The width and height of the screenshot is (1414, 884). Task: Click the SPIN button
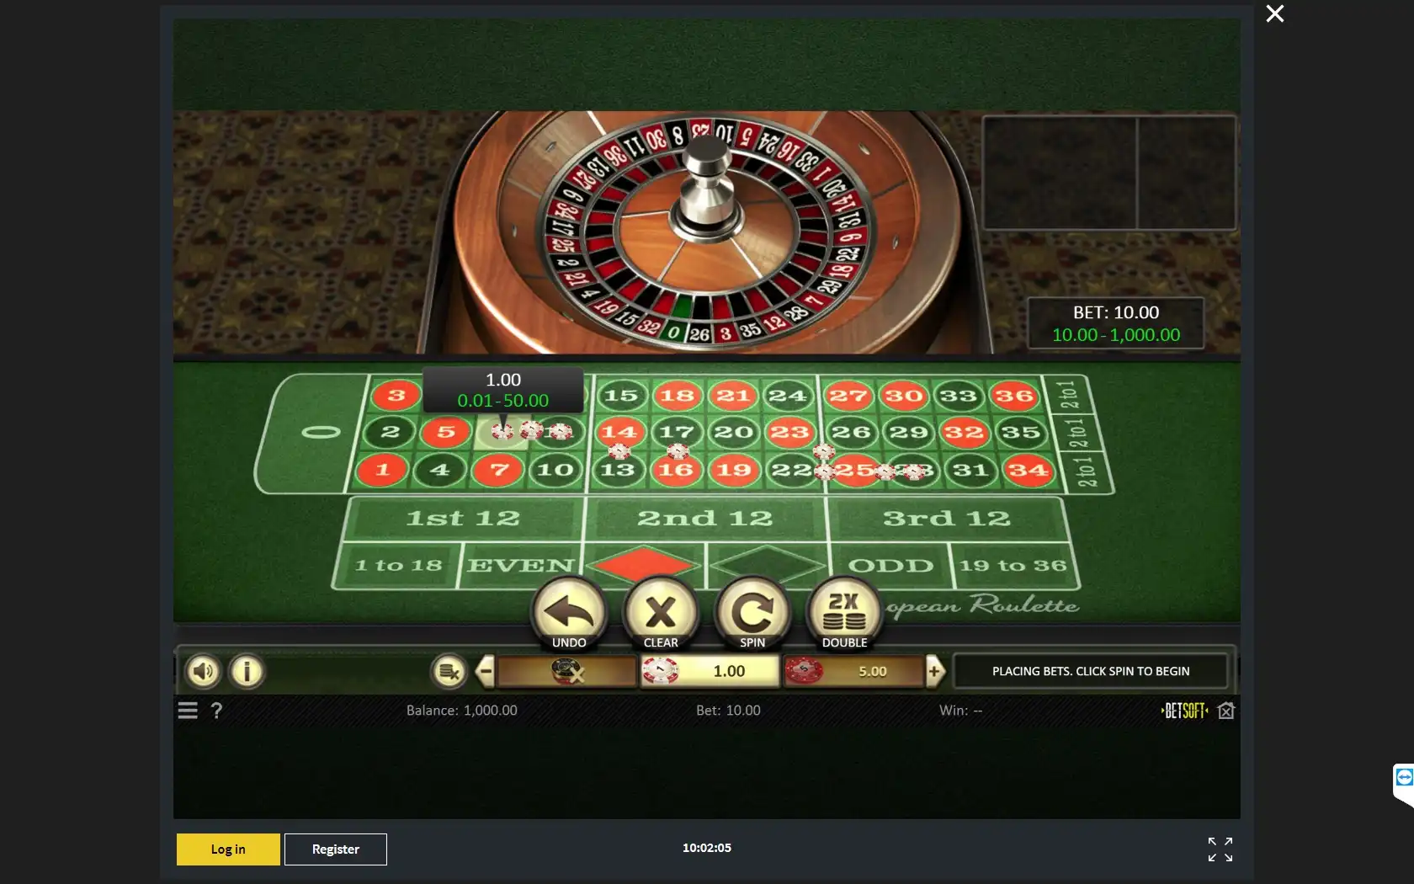752,613
